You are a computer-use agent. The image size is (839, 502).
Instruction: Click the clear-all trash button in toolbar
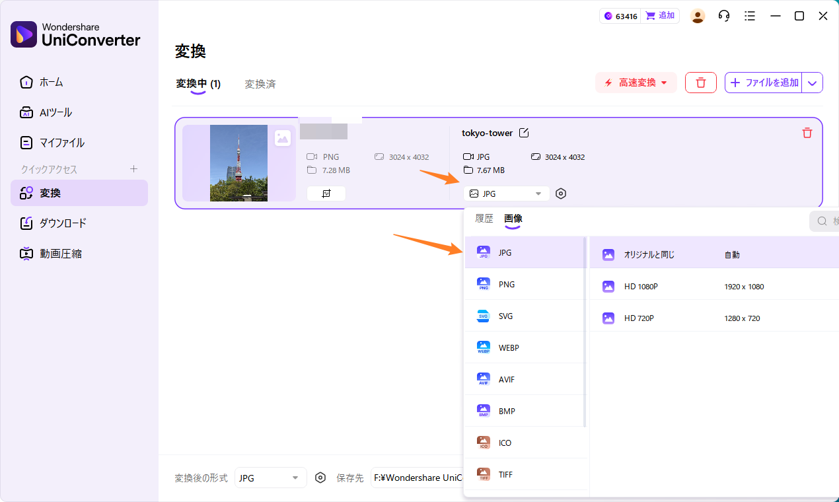[701, 83]
